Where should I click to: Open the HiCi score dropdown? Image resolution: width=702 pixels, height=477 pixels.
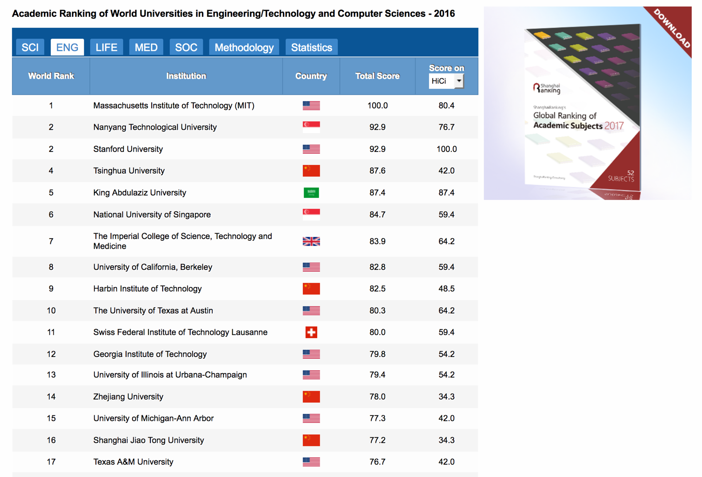coord(446,81)
